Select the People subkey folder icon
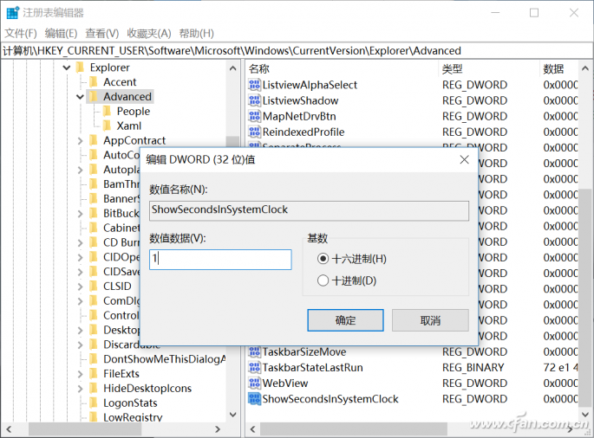594x438 pixels. 108,112
